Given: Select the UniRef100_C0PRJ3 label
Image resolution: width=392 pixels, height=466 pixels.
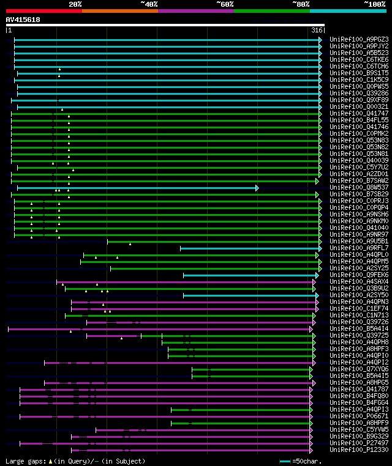Looking at the screenshot, I should [x=359, y=201].
